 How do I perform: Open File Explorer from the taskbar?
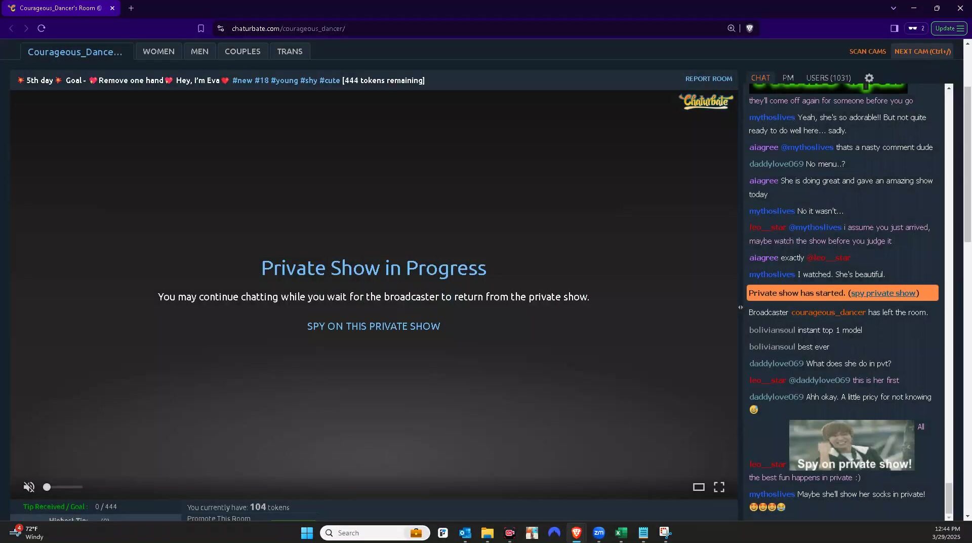tap(487, 532)
